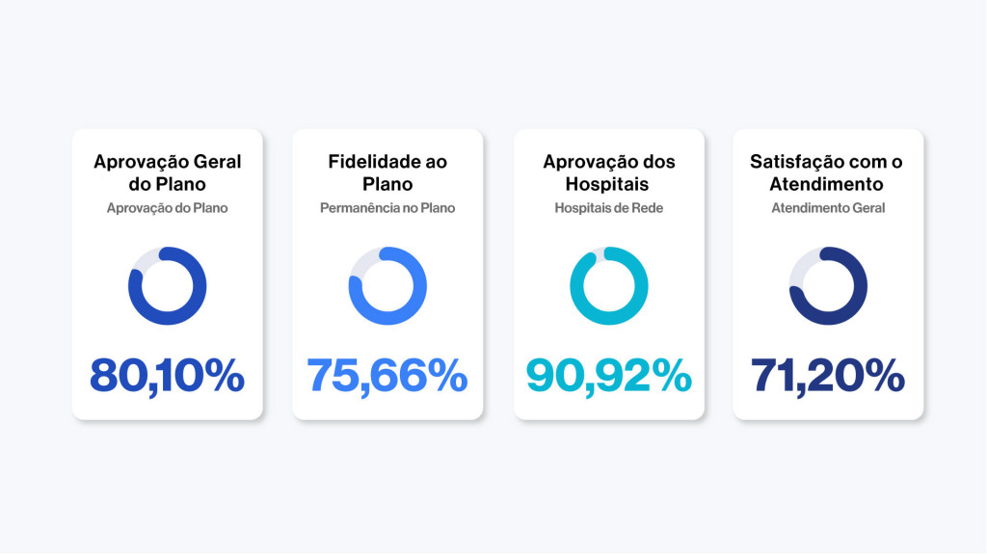This screenshot has height=555, width=987.
Task: Select the "Satisfação com o Atendimento" title
Action: [828, 172]
